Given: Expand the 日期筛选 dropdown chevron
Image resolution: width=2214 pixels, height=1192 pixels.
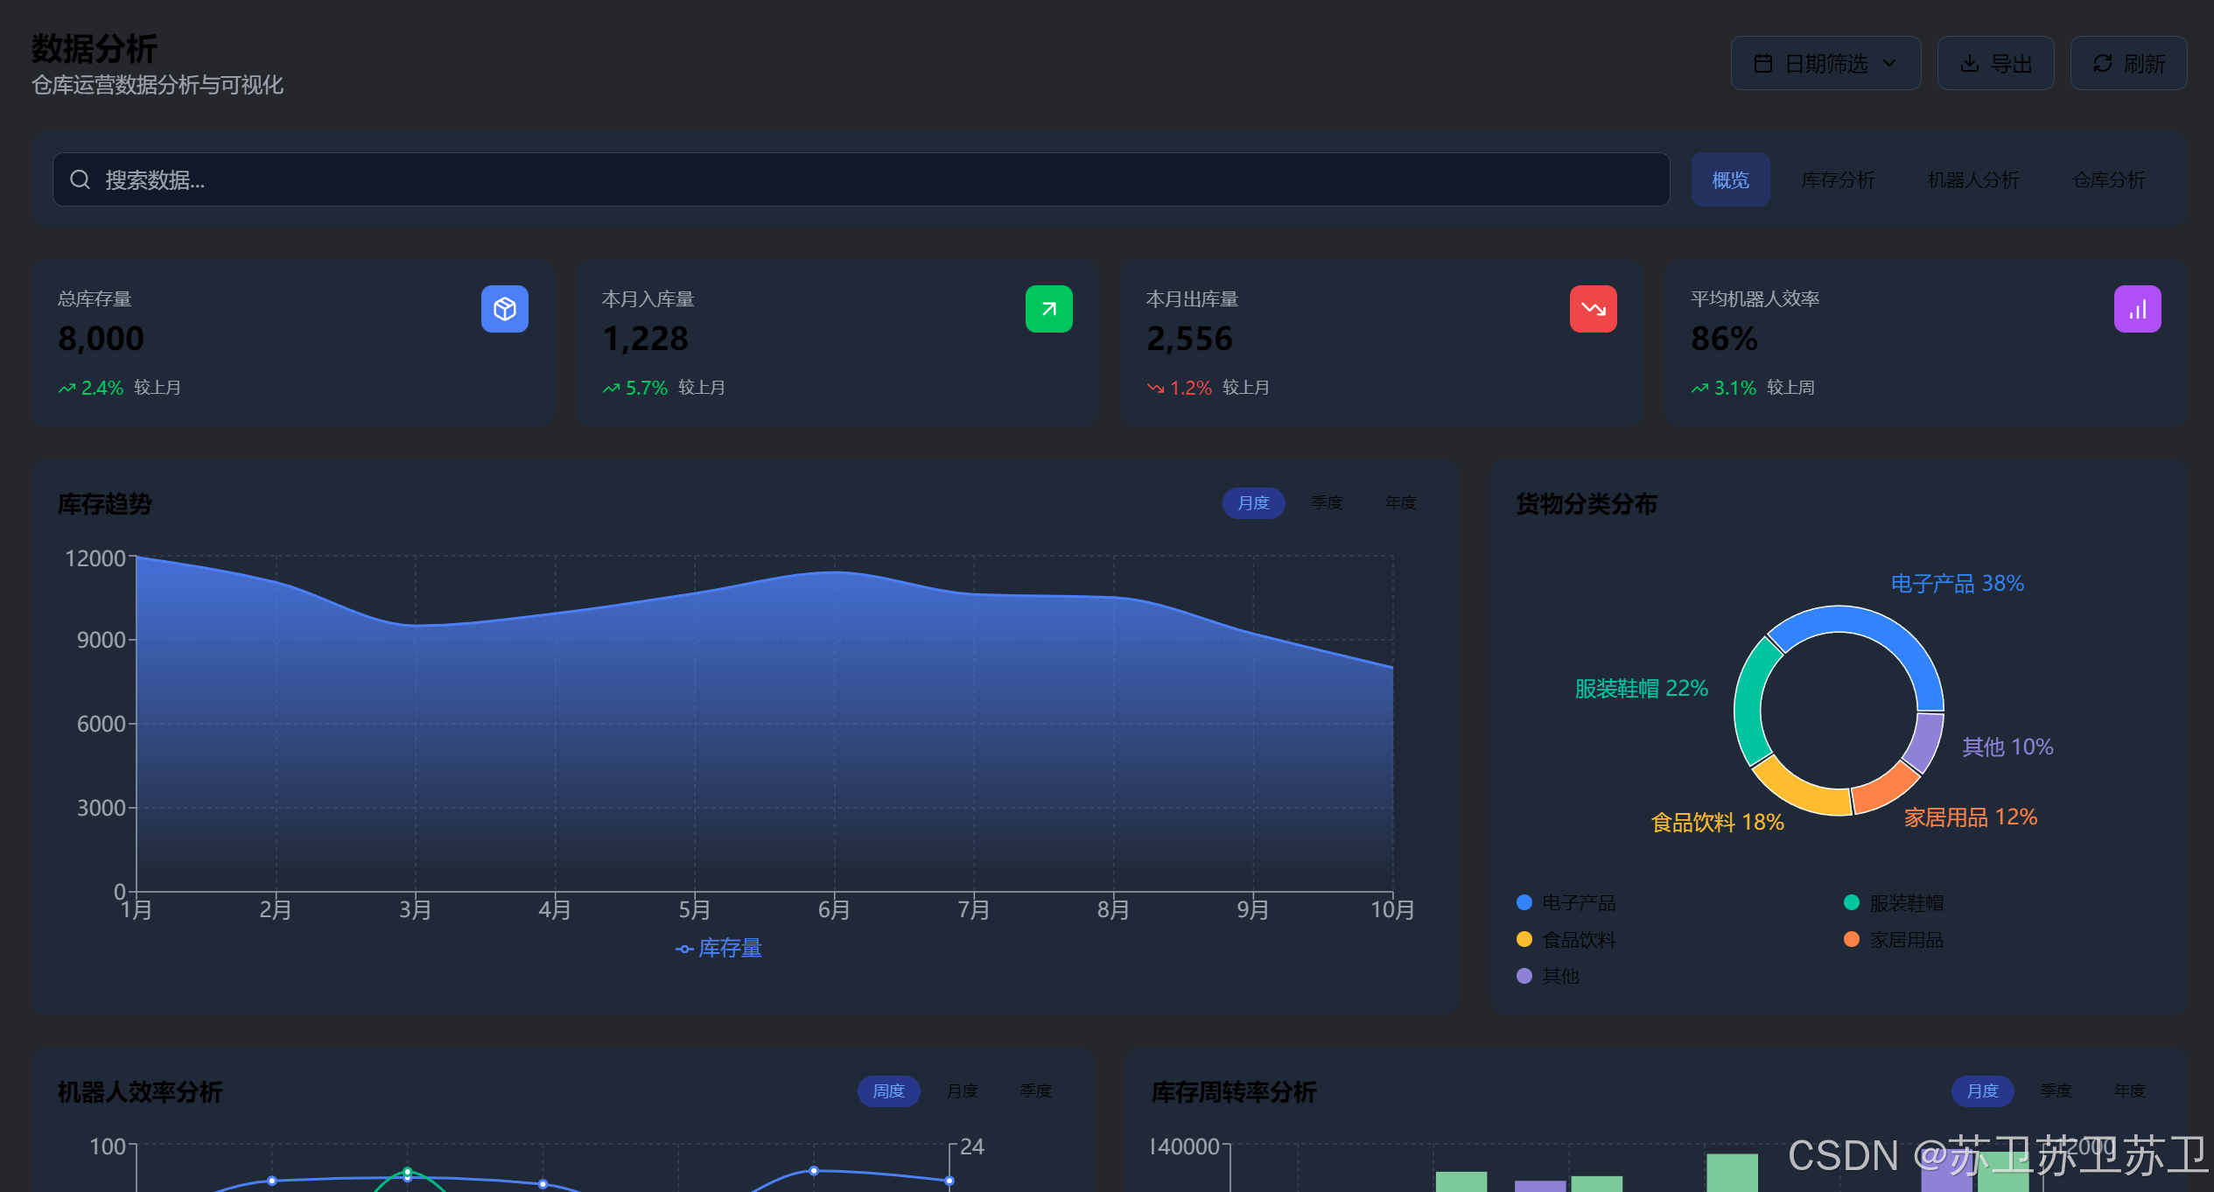Looking at the screenshot, I should pyautogui.click(x=1889, y=64).
